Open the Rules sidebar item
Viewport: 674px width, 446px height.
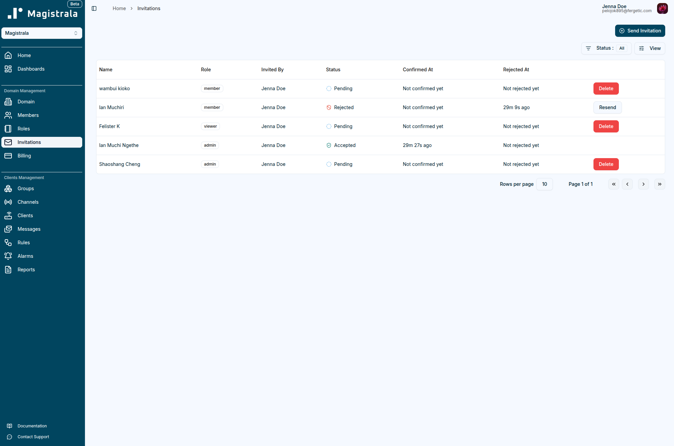click(23, 243)
